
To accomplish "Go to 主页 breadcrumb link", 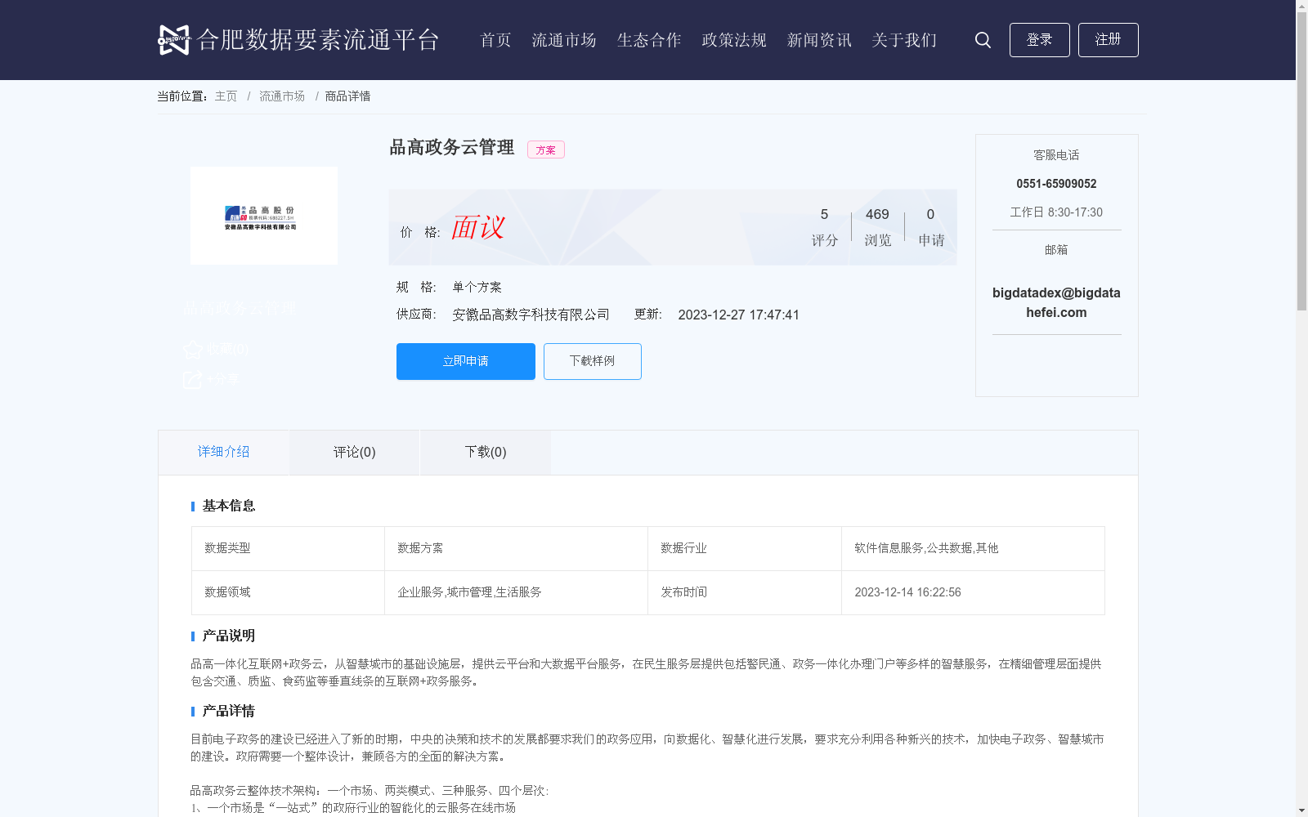I will click(226, 96).
